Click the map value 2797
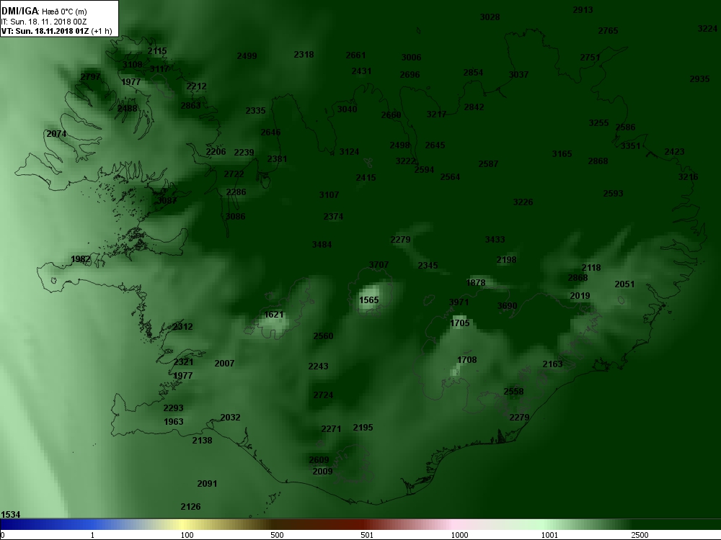This screenshot has width=721, height=540. point(90,77)
